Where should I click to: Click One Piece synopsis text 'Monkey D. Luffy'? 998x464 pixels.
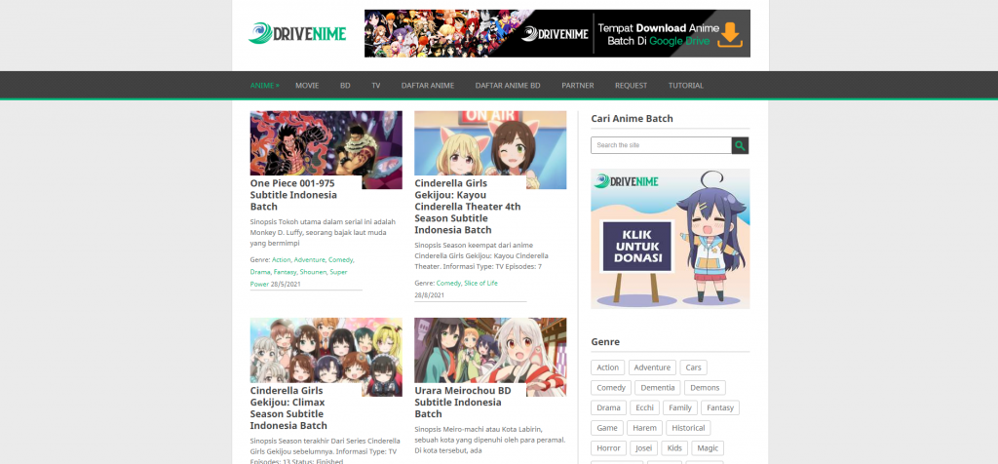[x=274, y=232]
